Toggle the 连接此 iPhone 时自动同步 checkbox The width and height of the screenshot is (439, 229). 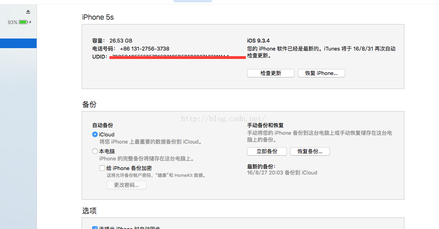95,228
